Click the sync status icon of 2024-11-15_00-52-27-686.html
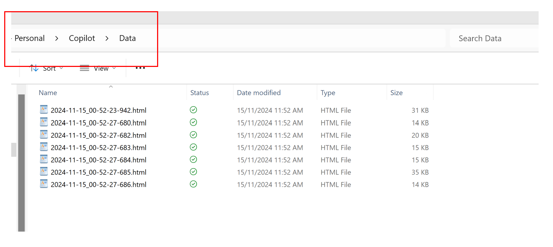The image size is (553, 247). (193, 184)
